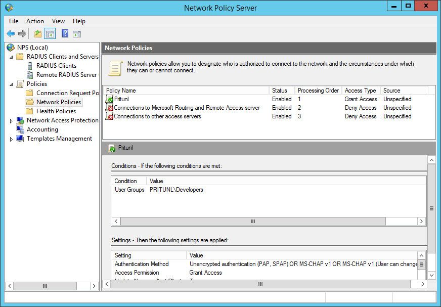Toggle the Show/Hide Action Pane icon
The height and width of the screenshot is (307, 441).
click(77, 34)
